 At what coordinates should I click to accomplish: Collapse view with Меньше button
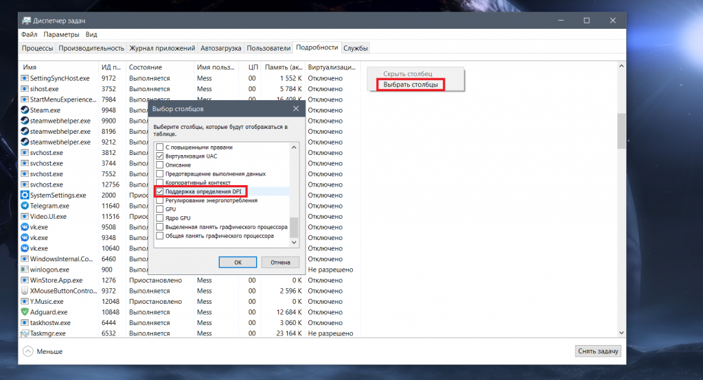[43, 351]
